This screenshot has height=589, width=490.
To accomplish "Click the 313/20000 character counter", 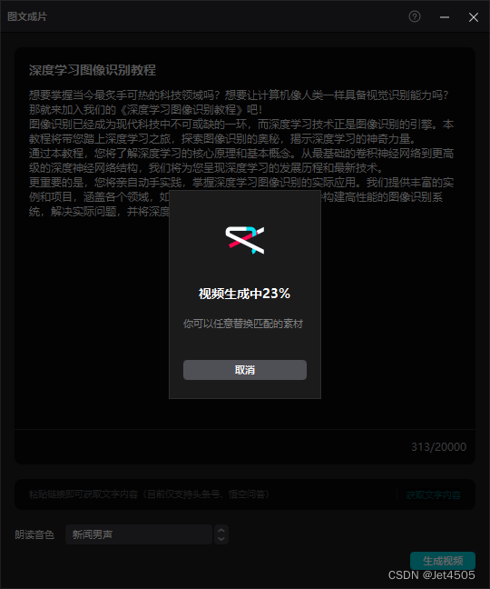I will (x=438, y=446).
